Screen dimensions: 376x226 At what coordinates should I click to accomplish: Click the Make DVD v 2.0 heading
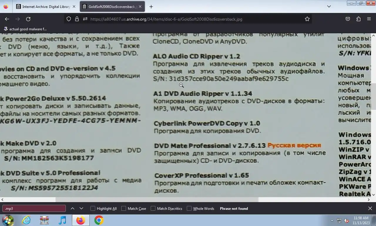pos(31,143)
